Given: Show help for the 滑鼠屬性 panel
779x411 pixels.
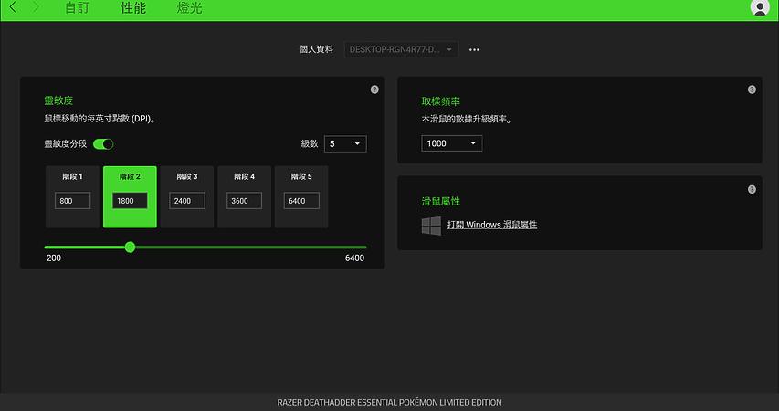Looking at the screenshot, I should click(752, 189).
